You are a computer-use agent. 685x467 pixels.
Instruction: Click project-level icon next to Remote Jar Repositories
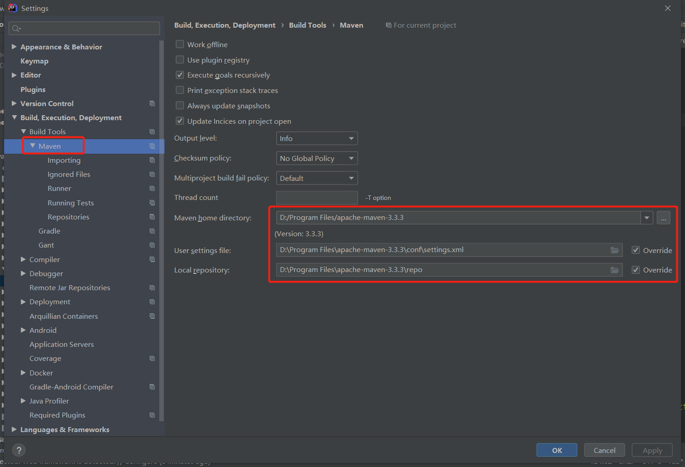point(152,287)
